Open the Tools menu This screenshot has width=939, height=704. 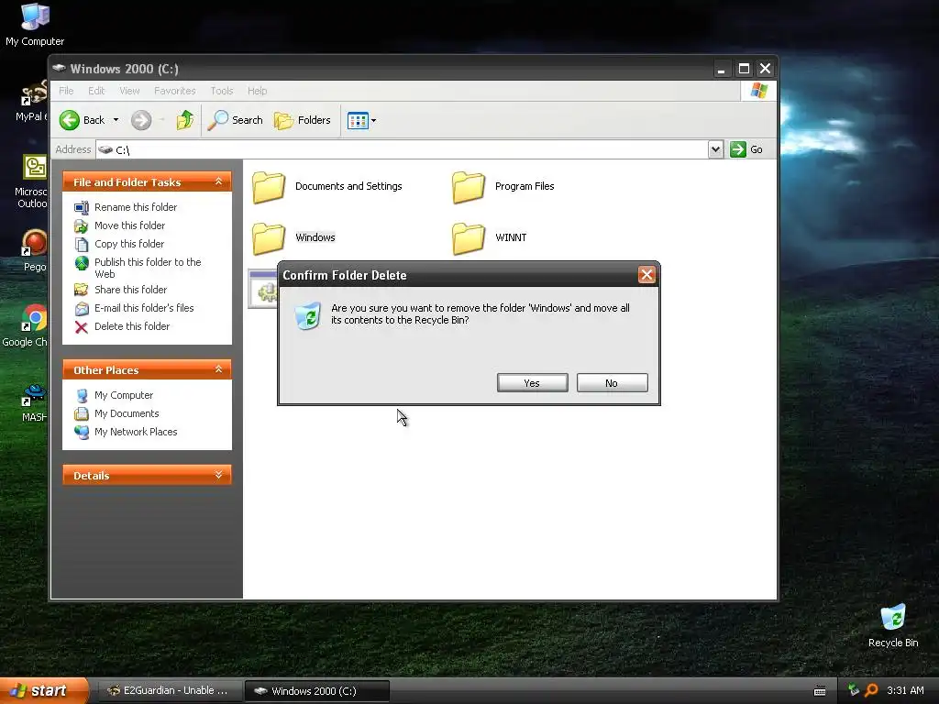(x=222, y=91)
